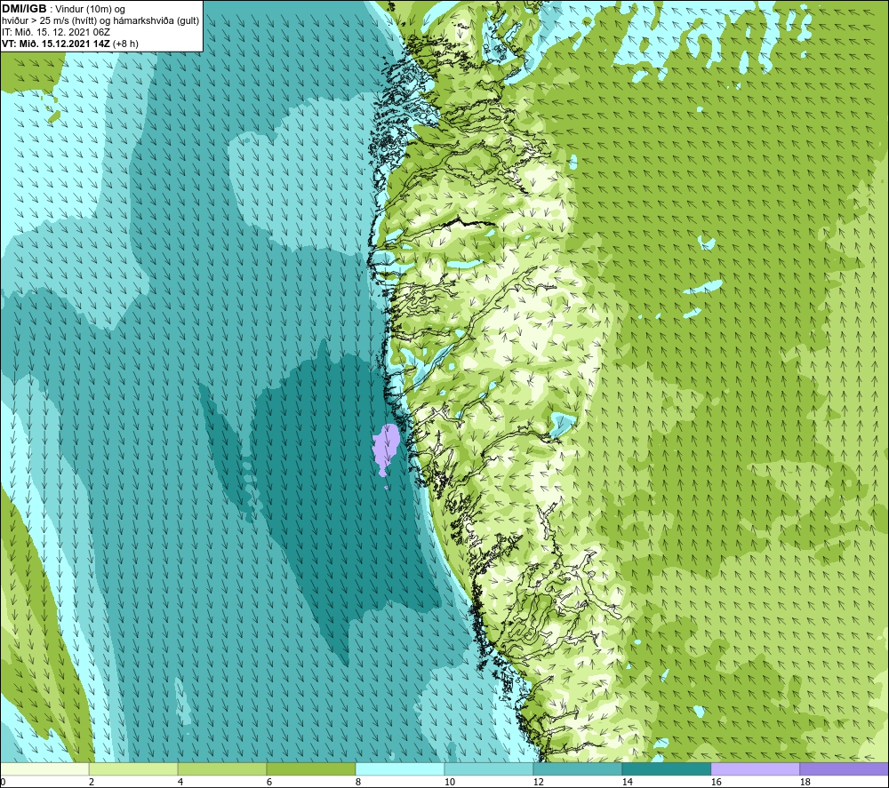Click the scale label '10'
Screen dimensions: 889x788
[x=449, y=782]
